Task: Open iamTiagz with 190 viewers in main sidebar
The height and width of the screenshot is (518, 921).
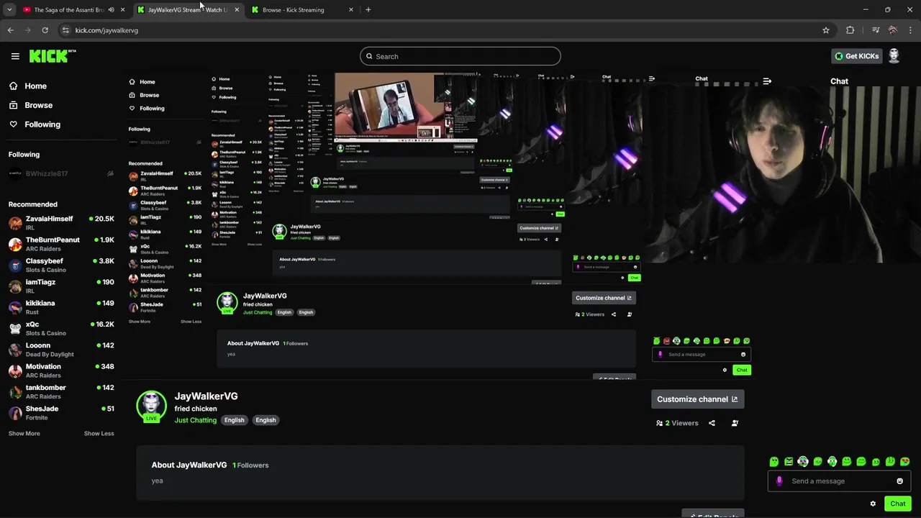Action: tap(61, 286)
